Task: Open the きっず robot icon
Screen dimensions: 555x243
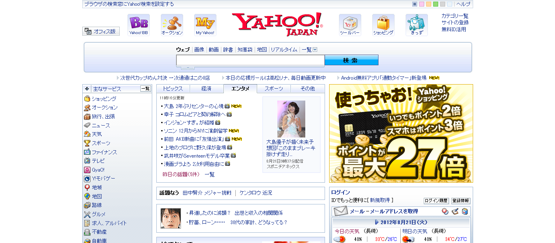Action: tap(416, 25)
